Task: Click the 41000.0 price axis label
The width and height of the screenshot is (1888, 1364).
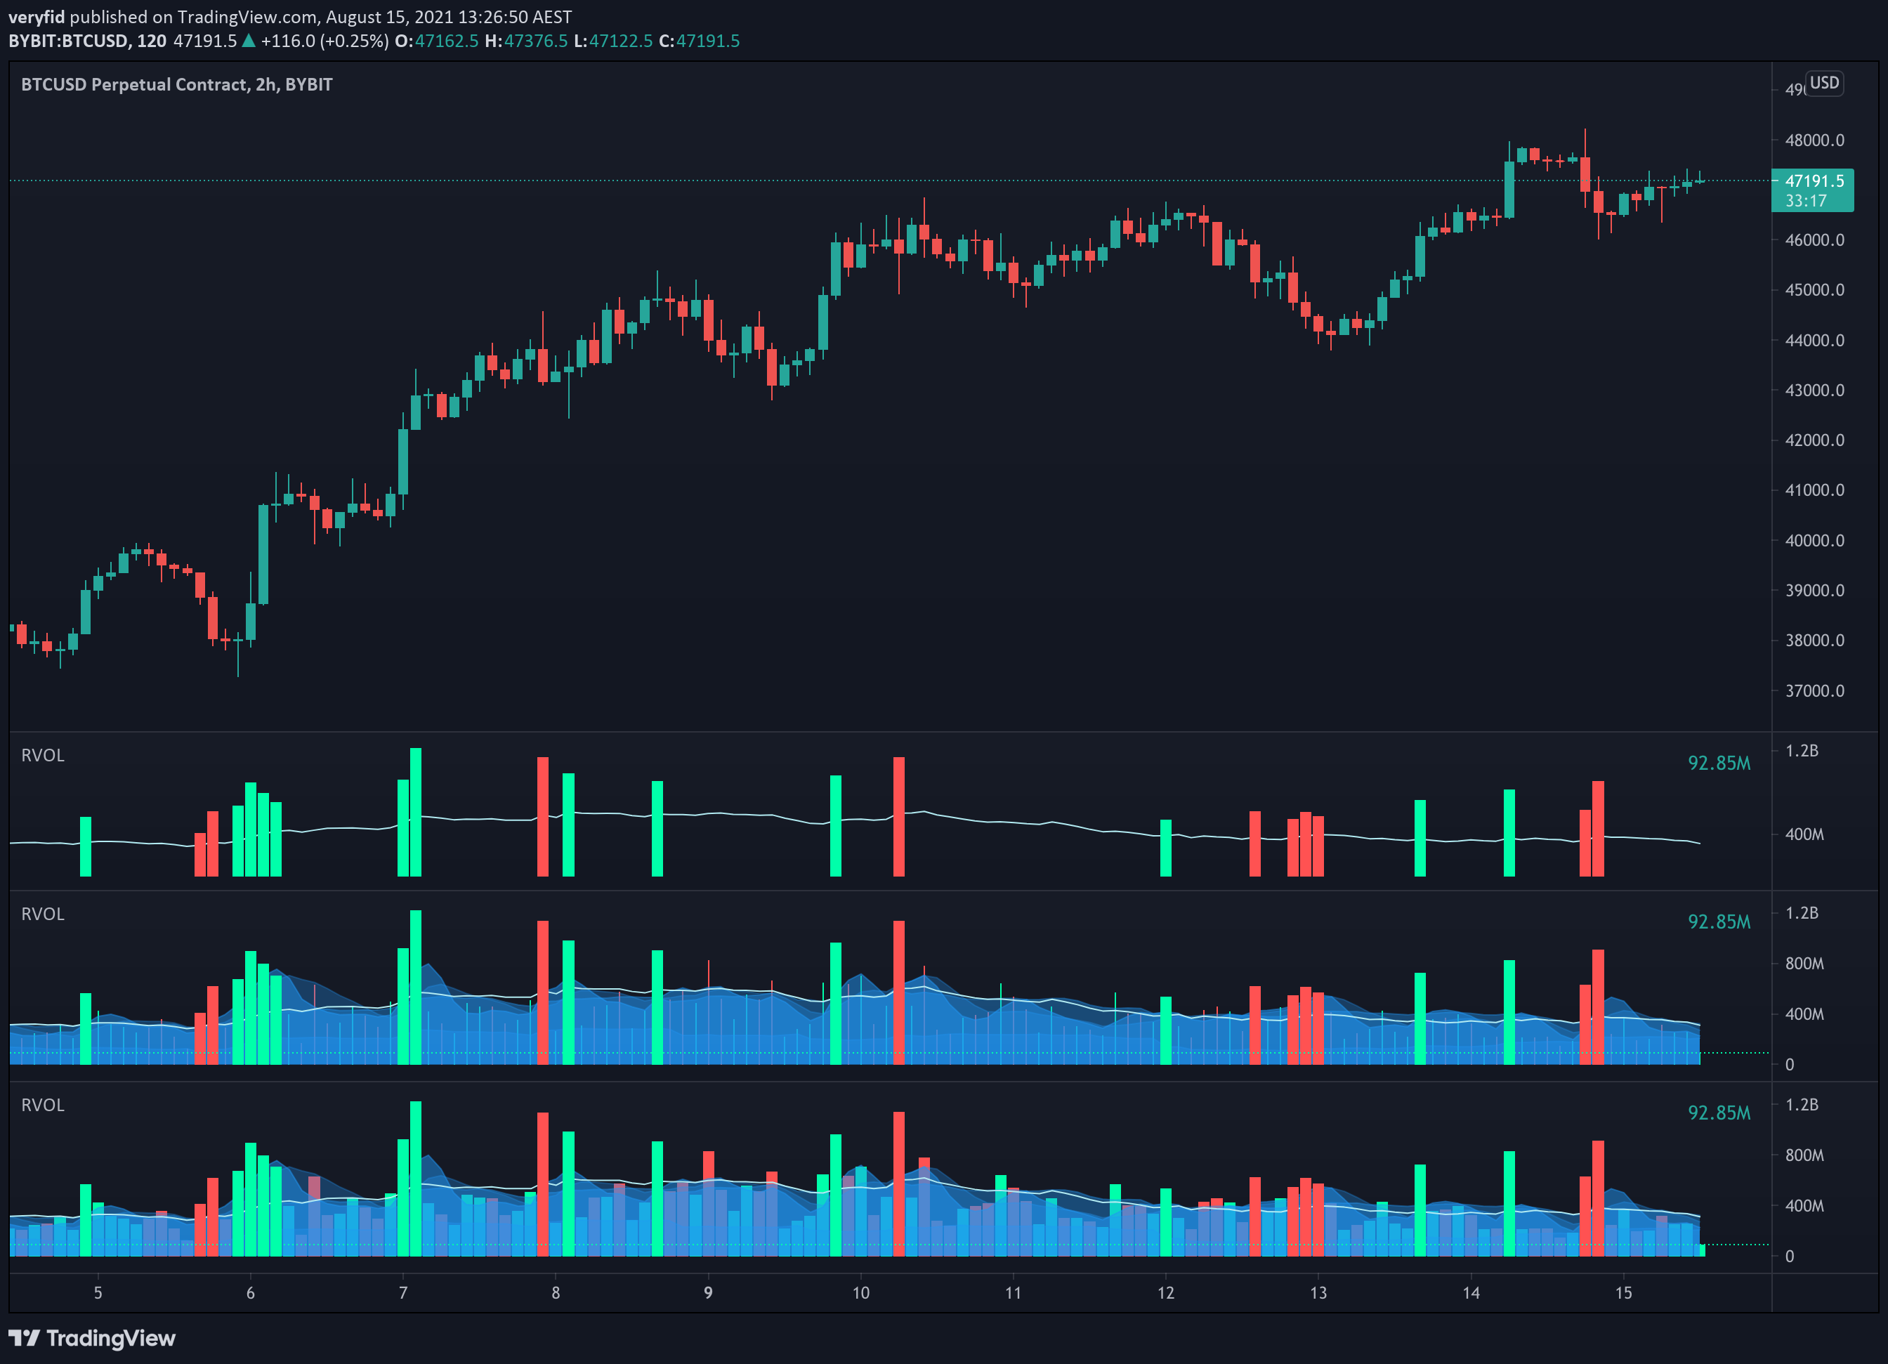Action: click(x=1815, y=490)
